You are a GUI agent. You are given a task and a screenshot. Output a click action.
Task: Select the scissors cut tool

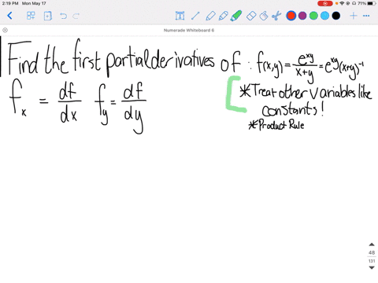[x=276, y=16]
